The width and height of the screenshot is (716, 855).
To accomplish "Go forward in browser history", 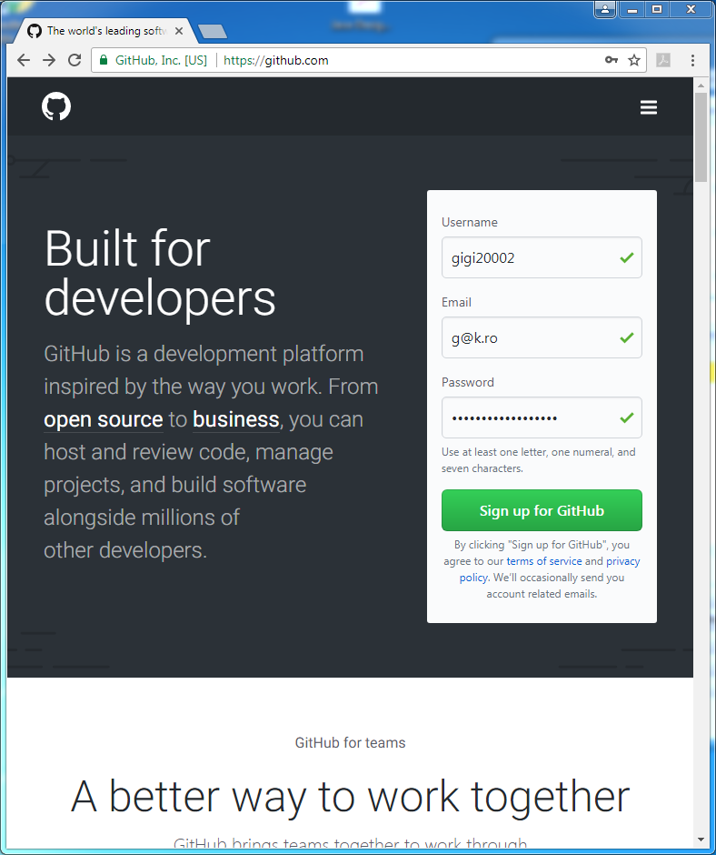I will [49, 60].
